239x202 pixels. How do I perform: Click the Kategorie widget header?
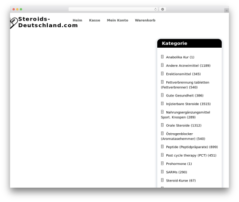(x=189, y=43)
